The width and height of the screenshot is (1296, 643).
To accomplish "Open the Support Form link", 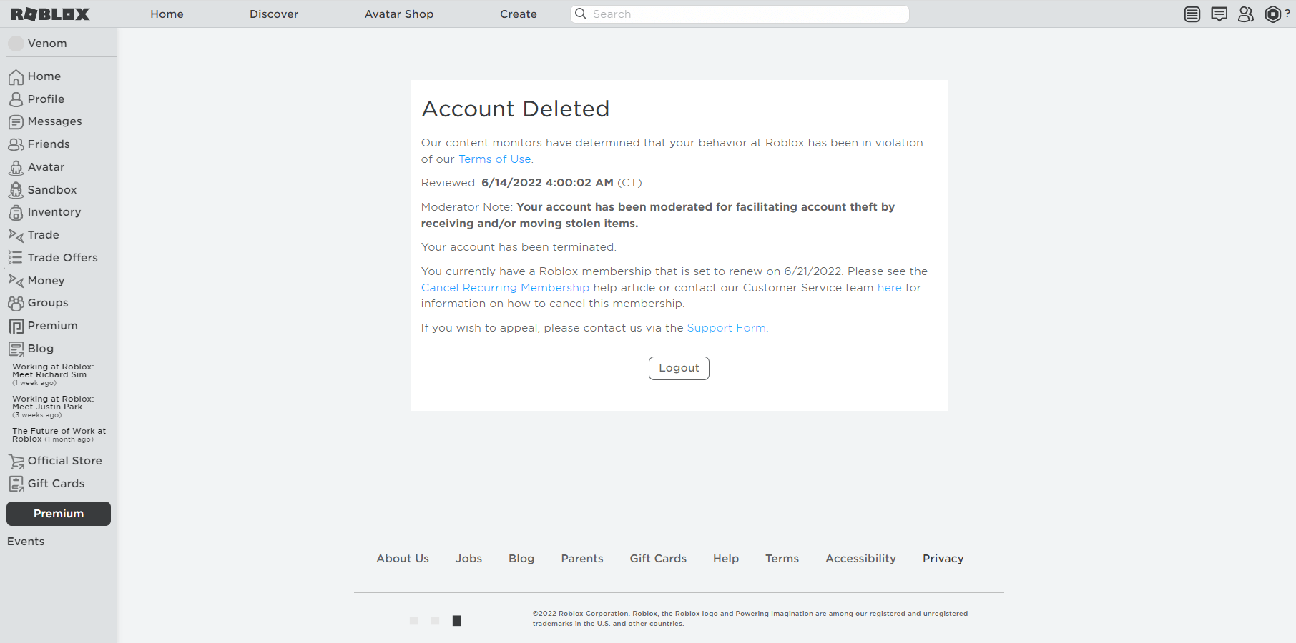I will coord(726,328).
